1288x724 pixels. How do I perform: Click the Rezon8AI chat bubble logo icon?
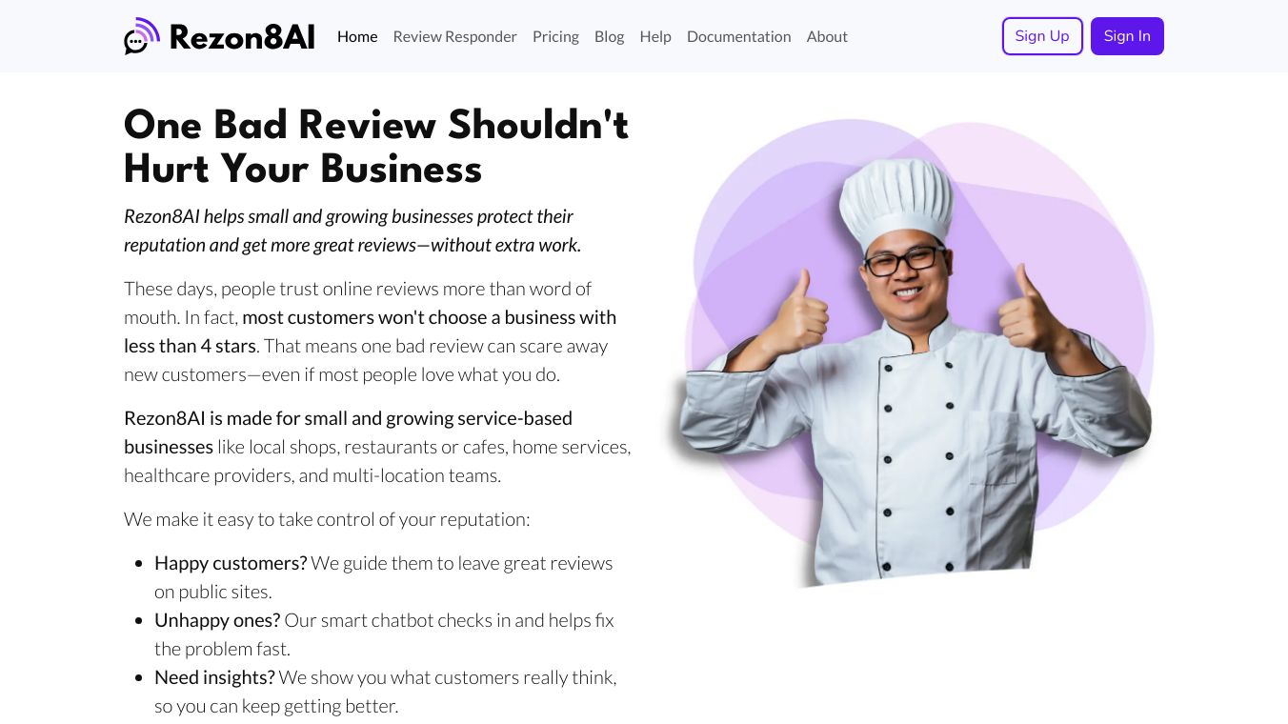[x=142, y=36]
